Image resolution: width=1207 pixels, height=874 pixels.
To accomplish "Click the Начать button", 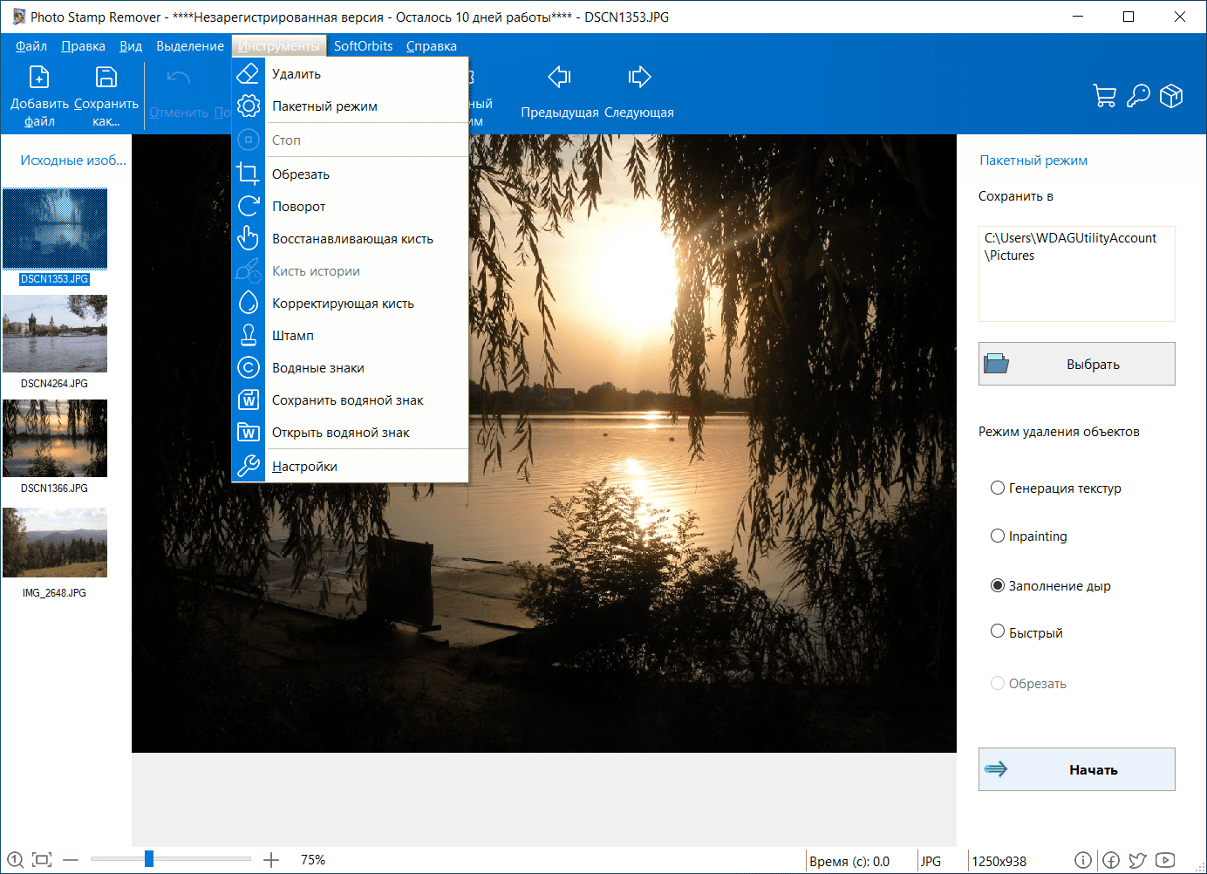I will pyautogui.click(x=1076, y=769).
